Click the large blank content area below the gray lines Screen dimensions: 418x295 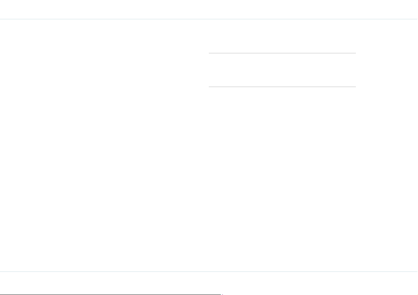pos(209,179)
